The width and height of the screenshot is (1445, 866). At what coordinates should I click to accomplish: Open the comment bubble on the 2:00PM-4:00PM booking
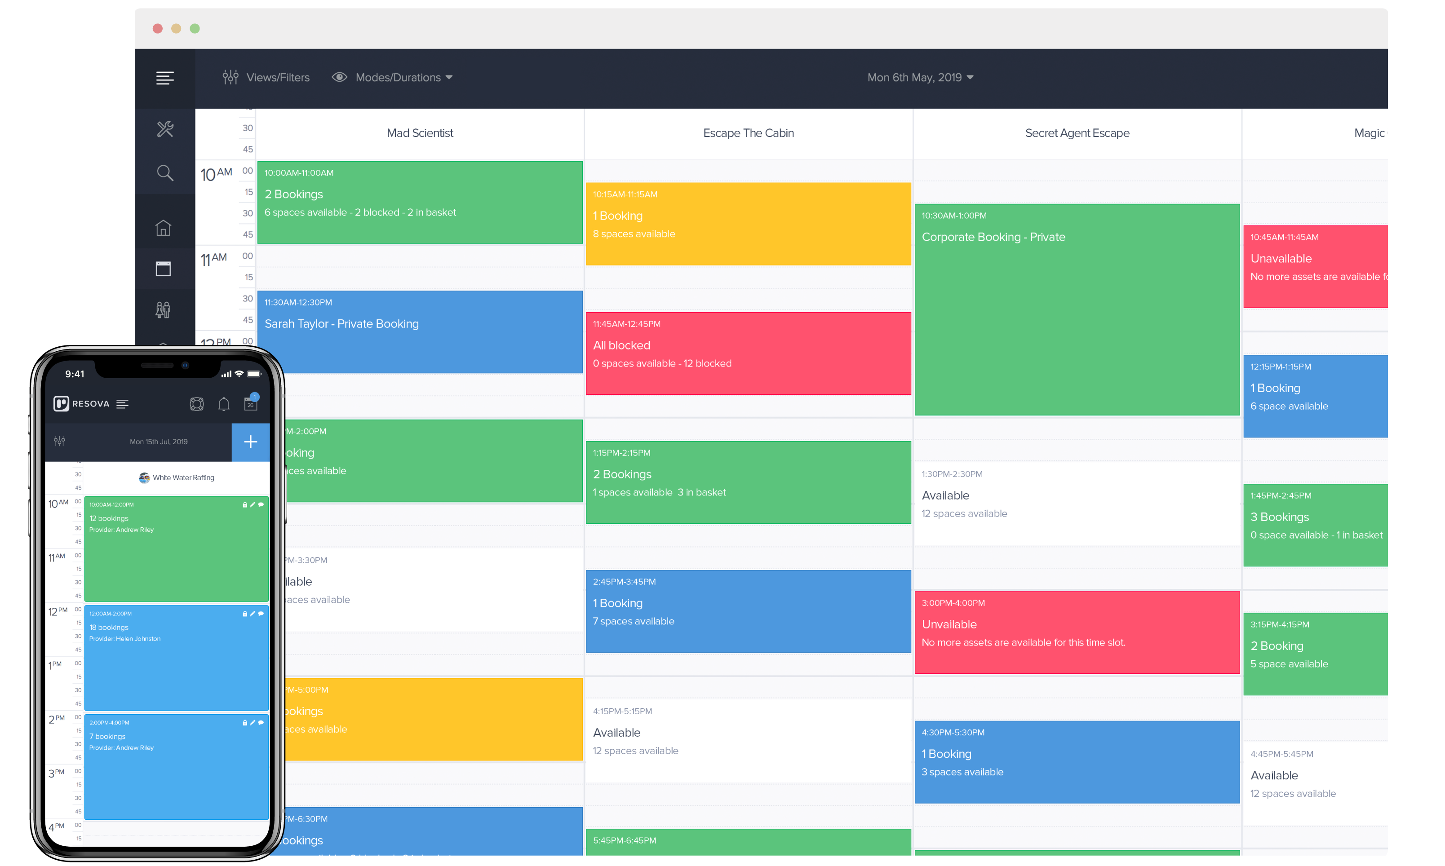[261, 722]
